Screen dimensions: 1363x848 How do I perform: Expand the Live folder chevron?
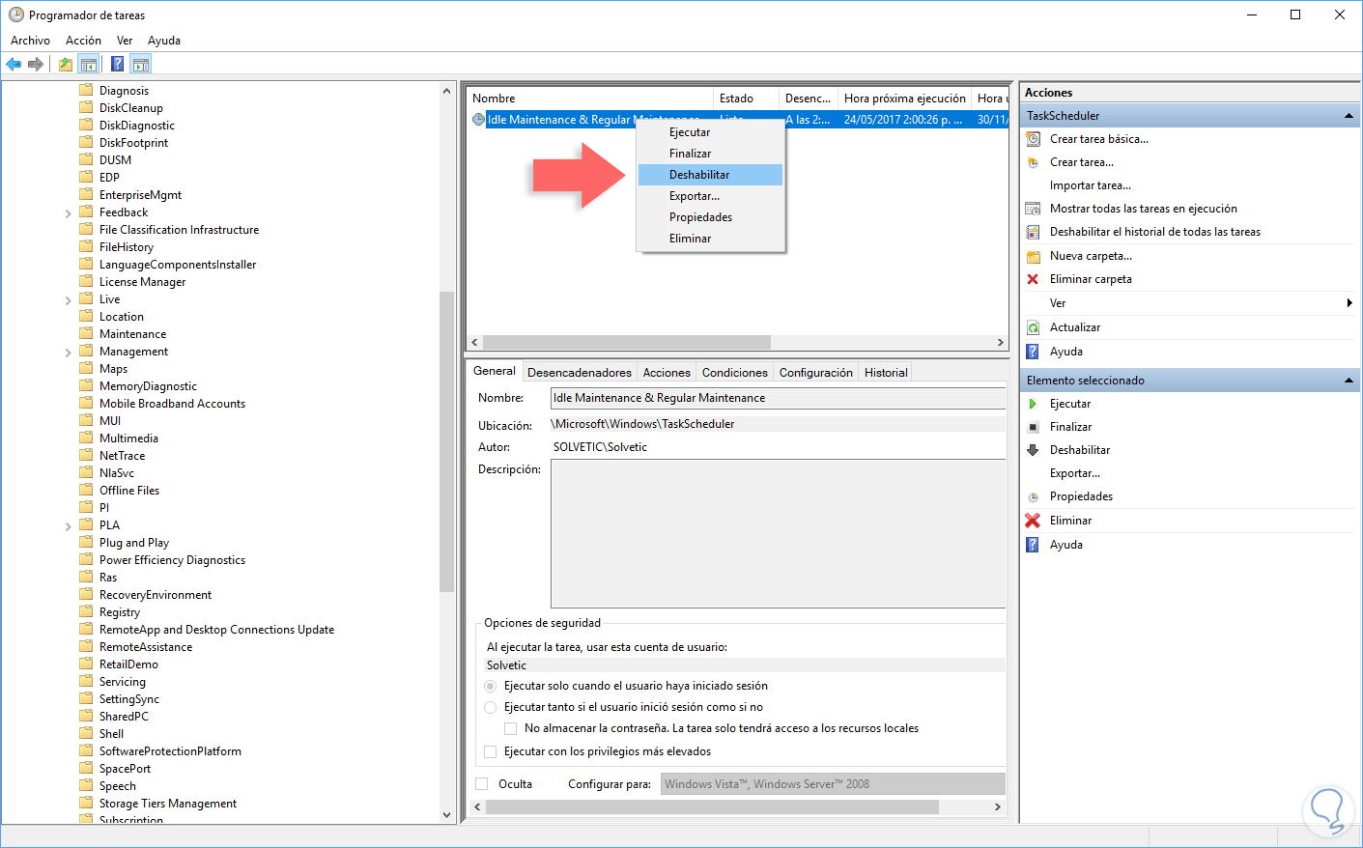pyautogui.click(x=69, y=300)
